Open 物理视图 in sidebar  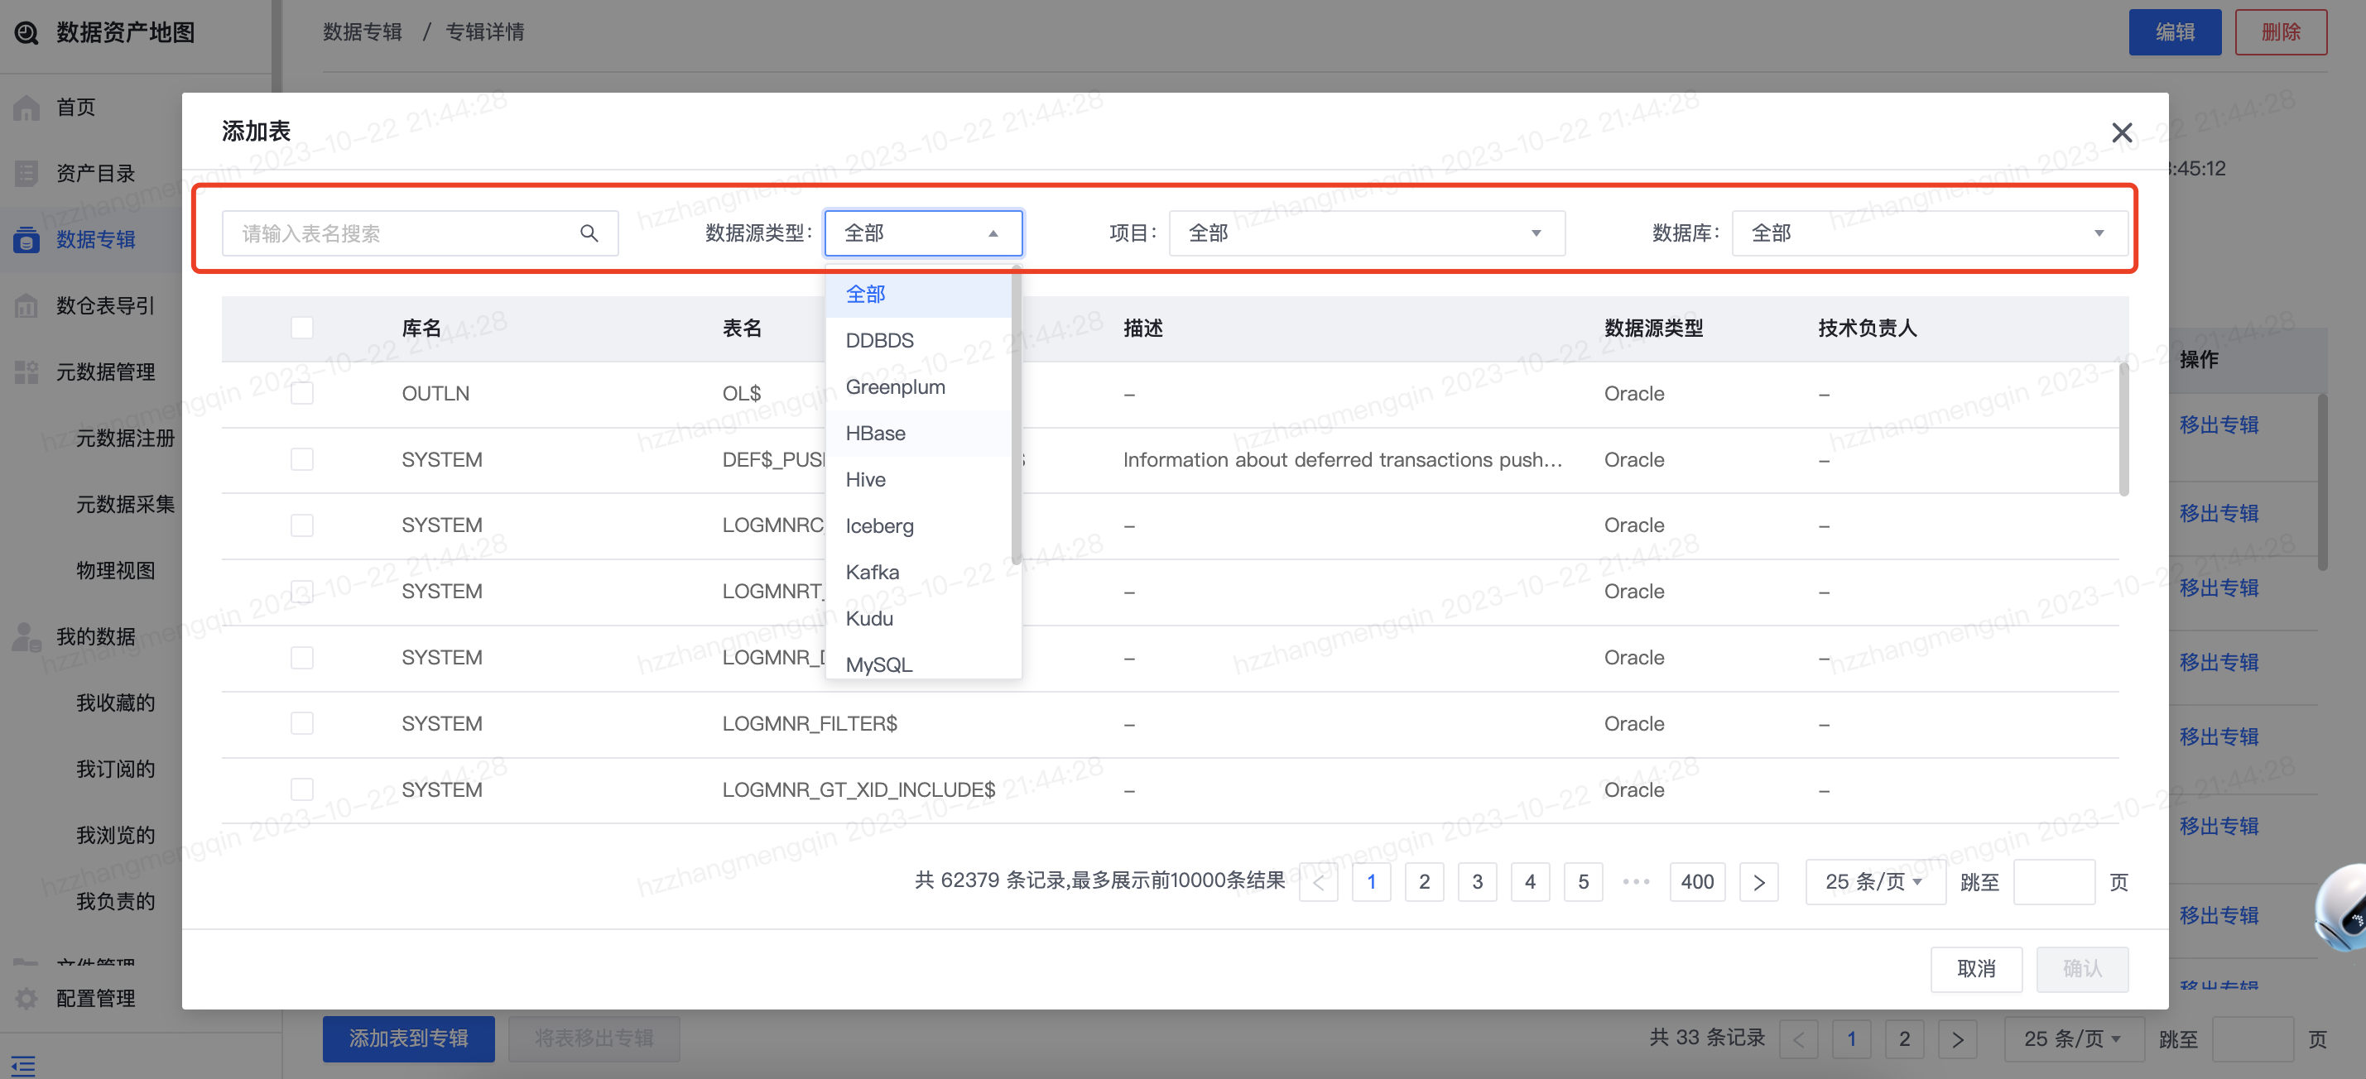click(x=116, y=570)
